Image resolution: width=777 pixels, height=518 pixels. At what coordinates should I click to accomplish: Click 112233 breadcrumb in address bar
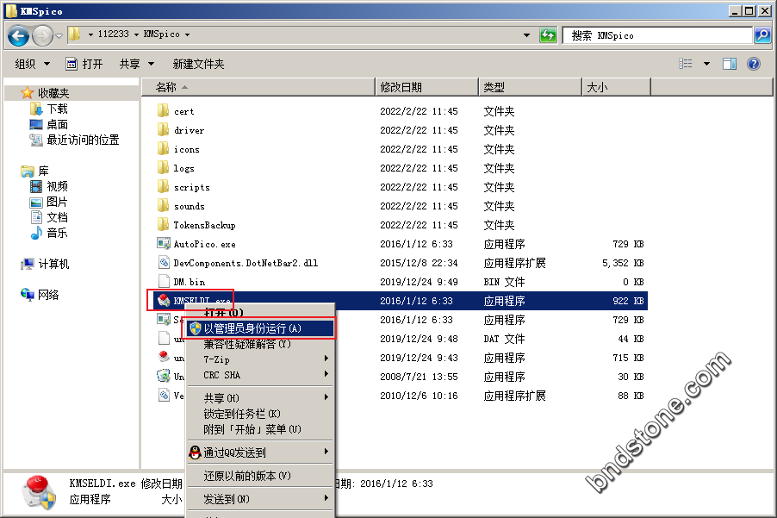click(x=114, y=34)
